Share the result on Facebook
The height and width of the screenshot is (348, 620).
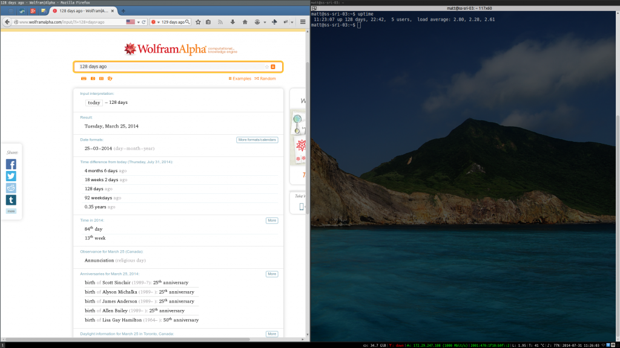[11, 164]
